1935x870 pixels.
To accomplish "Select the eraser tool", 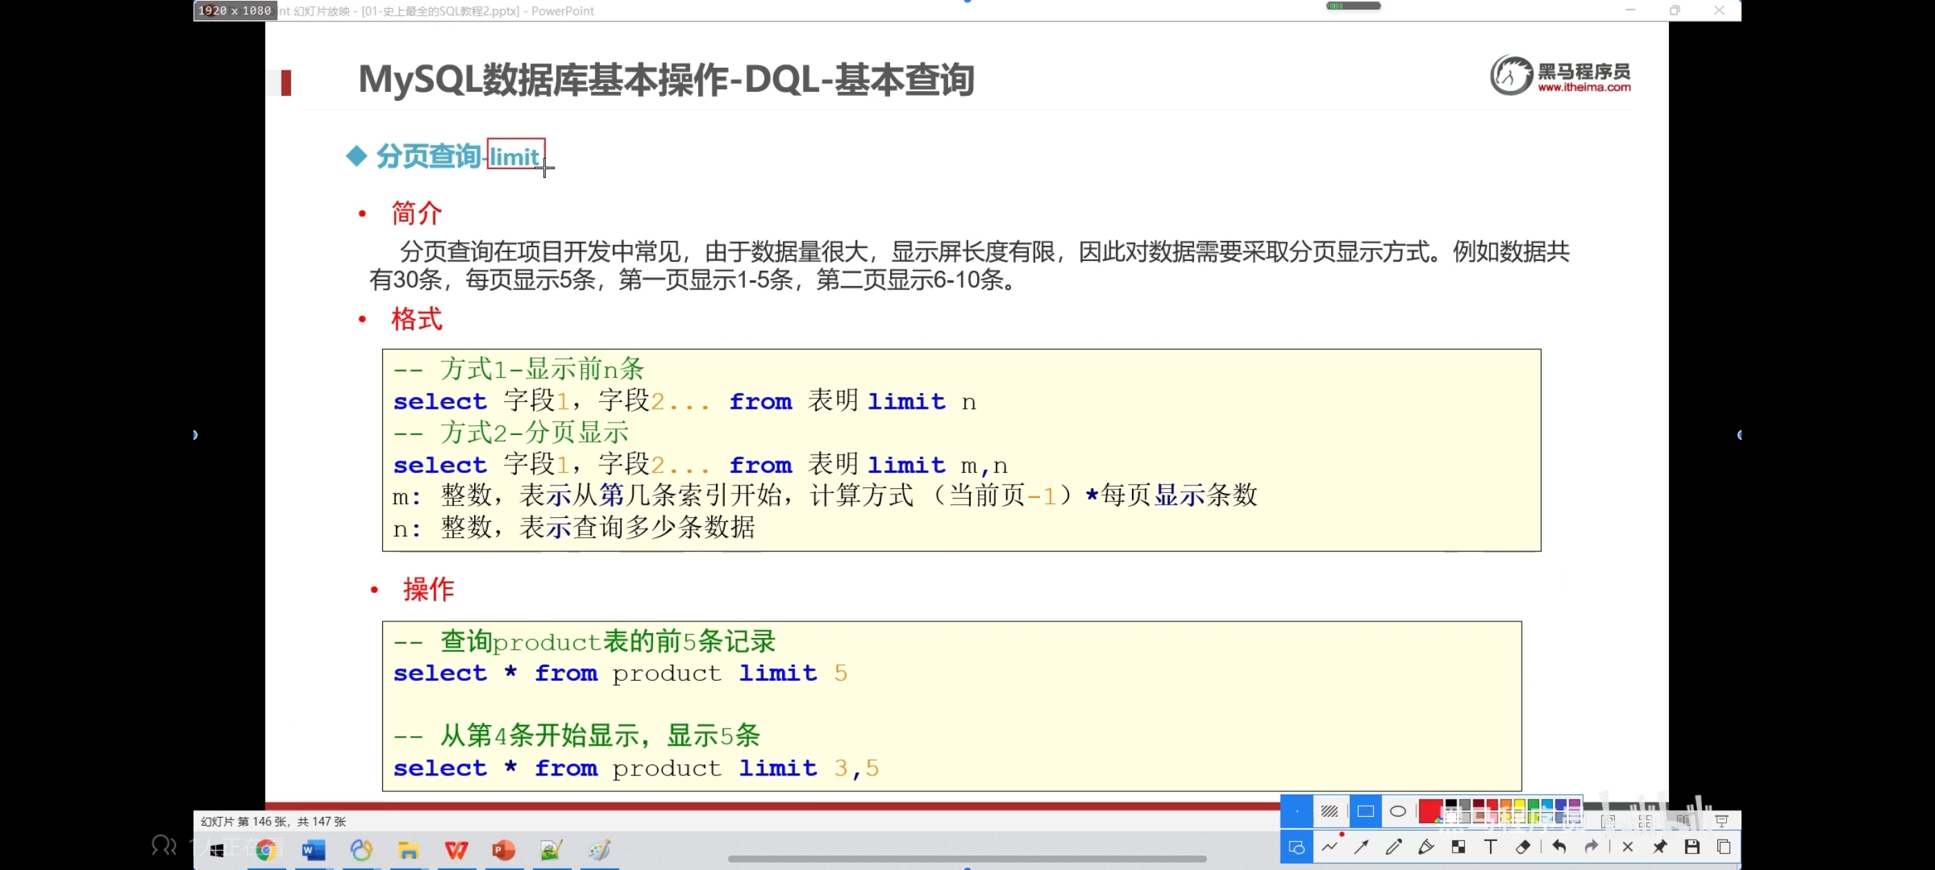I will click(1522, 847).
